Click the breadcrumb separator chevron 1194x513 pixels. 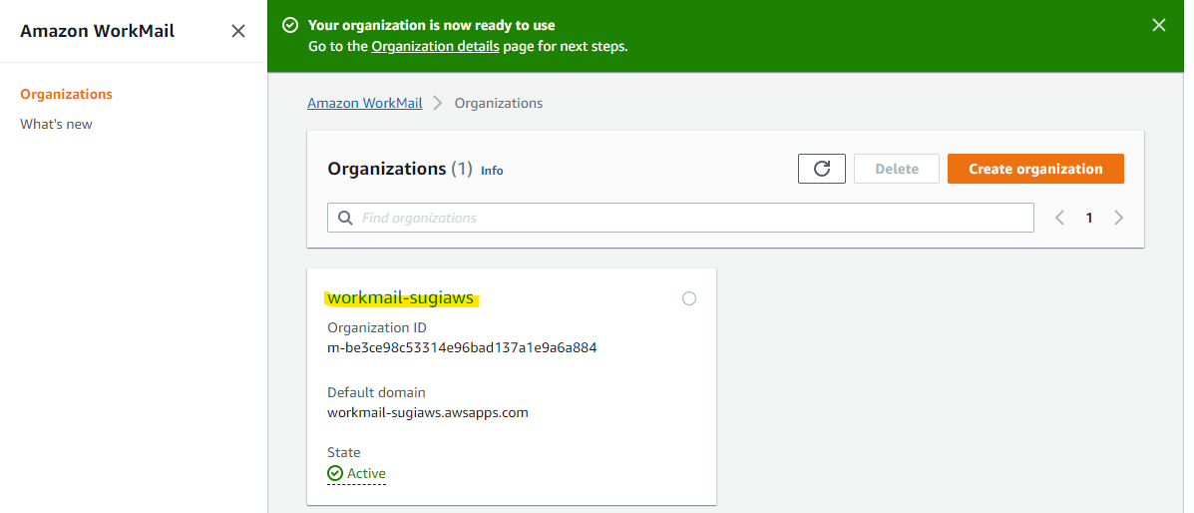[438, 103]
